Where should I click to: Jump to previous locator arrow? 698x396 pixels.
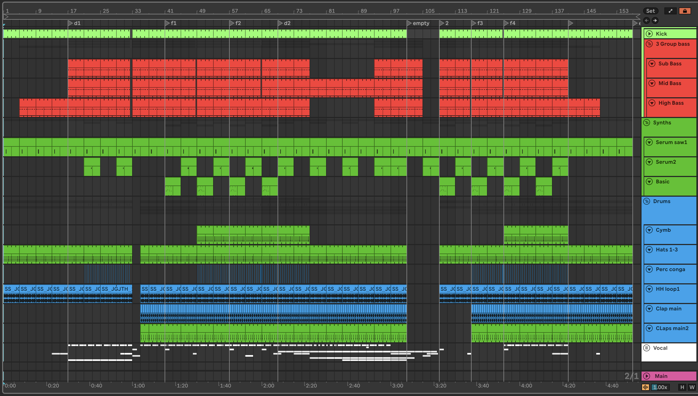point(647,20)
